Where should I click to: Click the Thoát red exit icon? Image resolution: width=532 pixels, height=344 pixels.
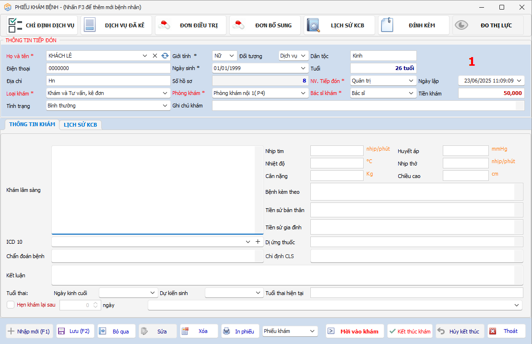pyautogui.click(x=493, y=331)
